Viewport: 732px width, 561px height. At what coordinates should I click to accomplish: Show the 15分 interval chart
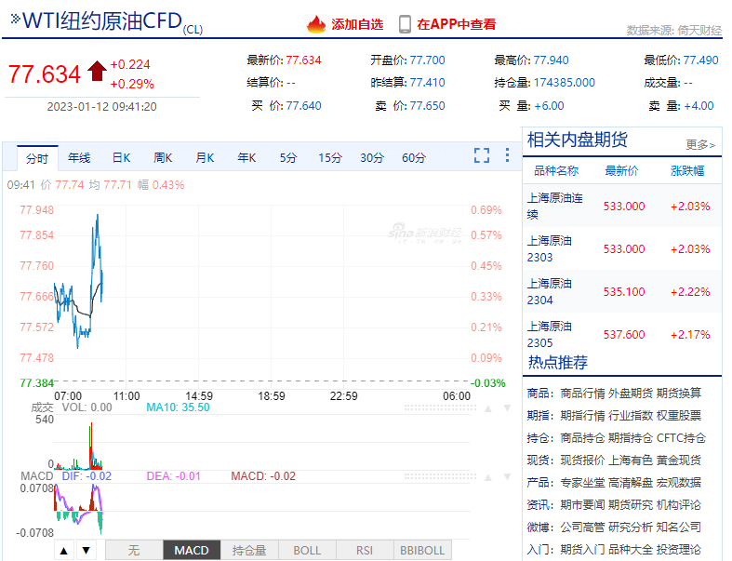coord(330,158)
